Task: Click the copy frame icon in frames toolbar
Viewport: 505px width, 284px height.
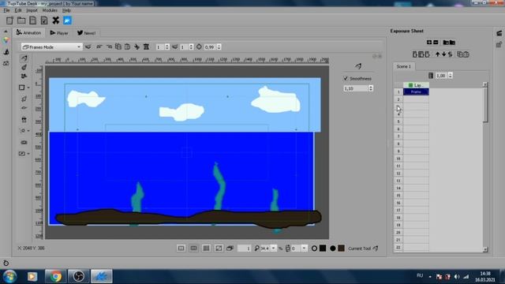Action: click(x=118, y=47)
